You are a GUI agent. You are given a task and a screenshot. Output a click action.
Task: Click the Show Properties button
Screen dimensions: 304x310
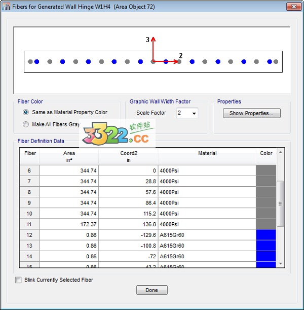251,113
